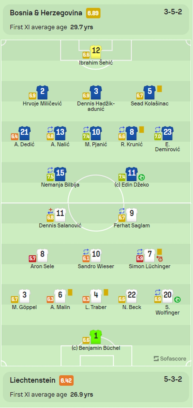Click the yellow card next to A. Malin
This screenshot has height=408, width=193.
pos(70,292)
